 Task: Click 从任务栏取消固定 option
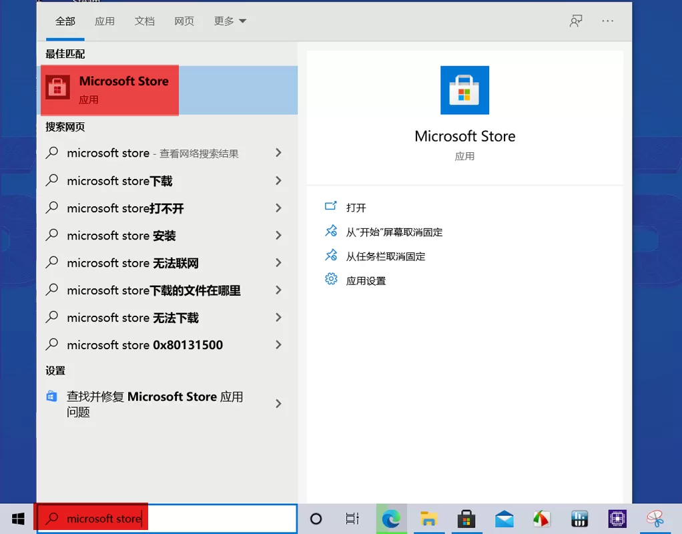(x=385, y=256)
